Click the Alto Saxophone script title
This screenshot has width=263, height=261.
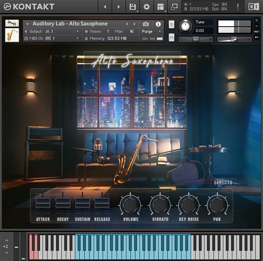(x=133, y=61)
